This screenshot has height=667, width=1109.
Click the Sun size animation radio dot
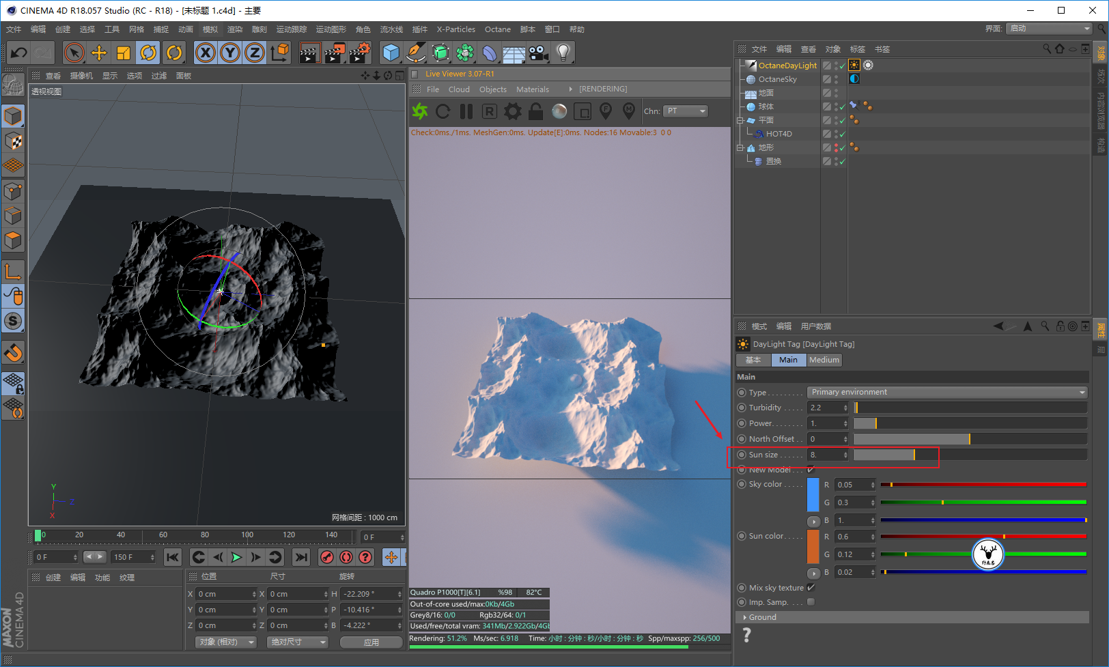click(x=742, y=455)
